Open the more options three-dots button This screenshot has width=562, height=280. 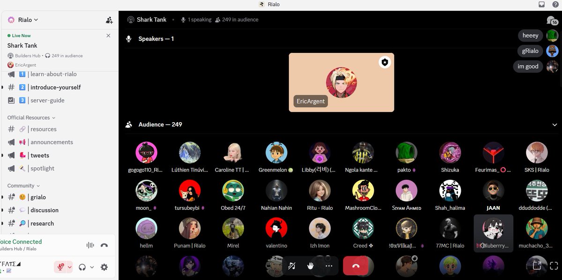329,266
